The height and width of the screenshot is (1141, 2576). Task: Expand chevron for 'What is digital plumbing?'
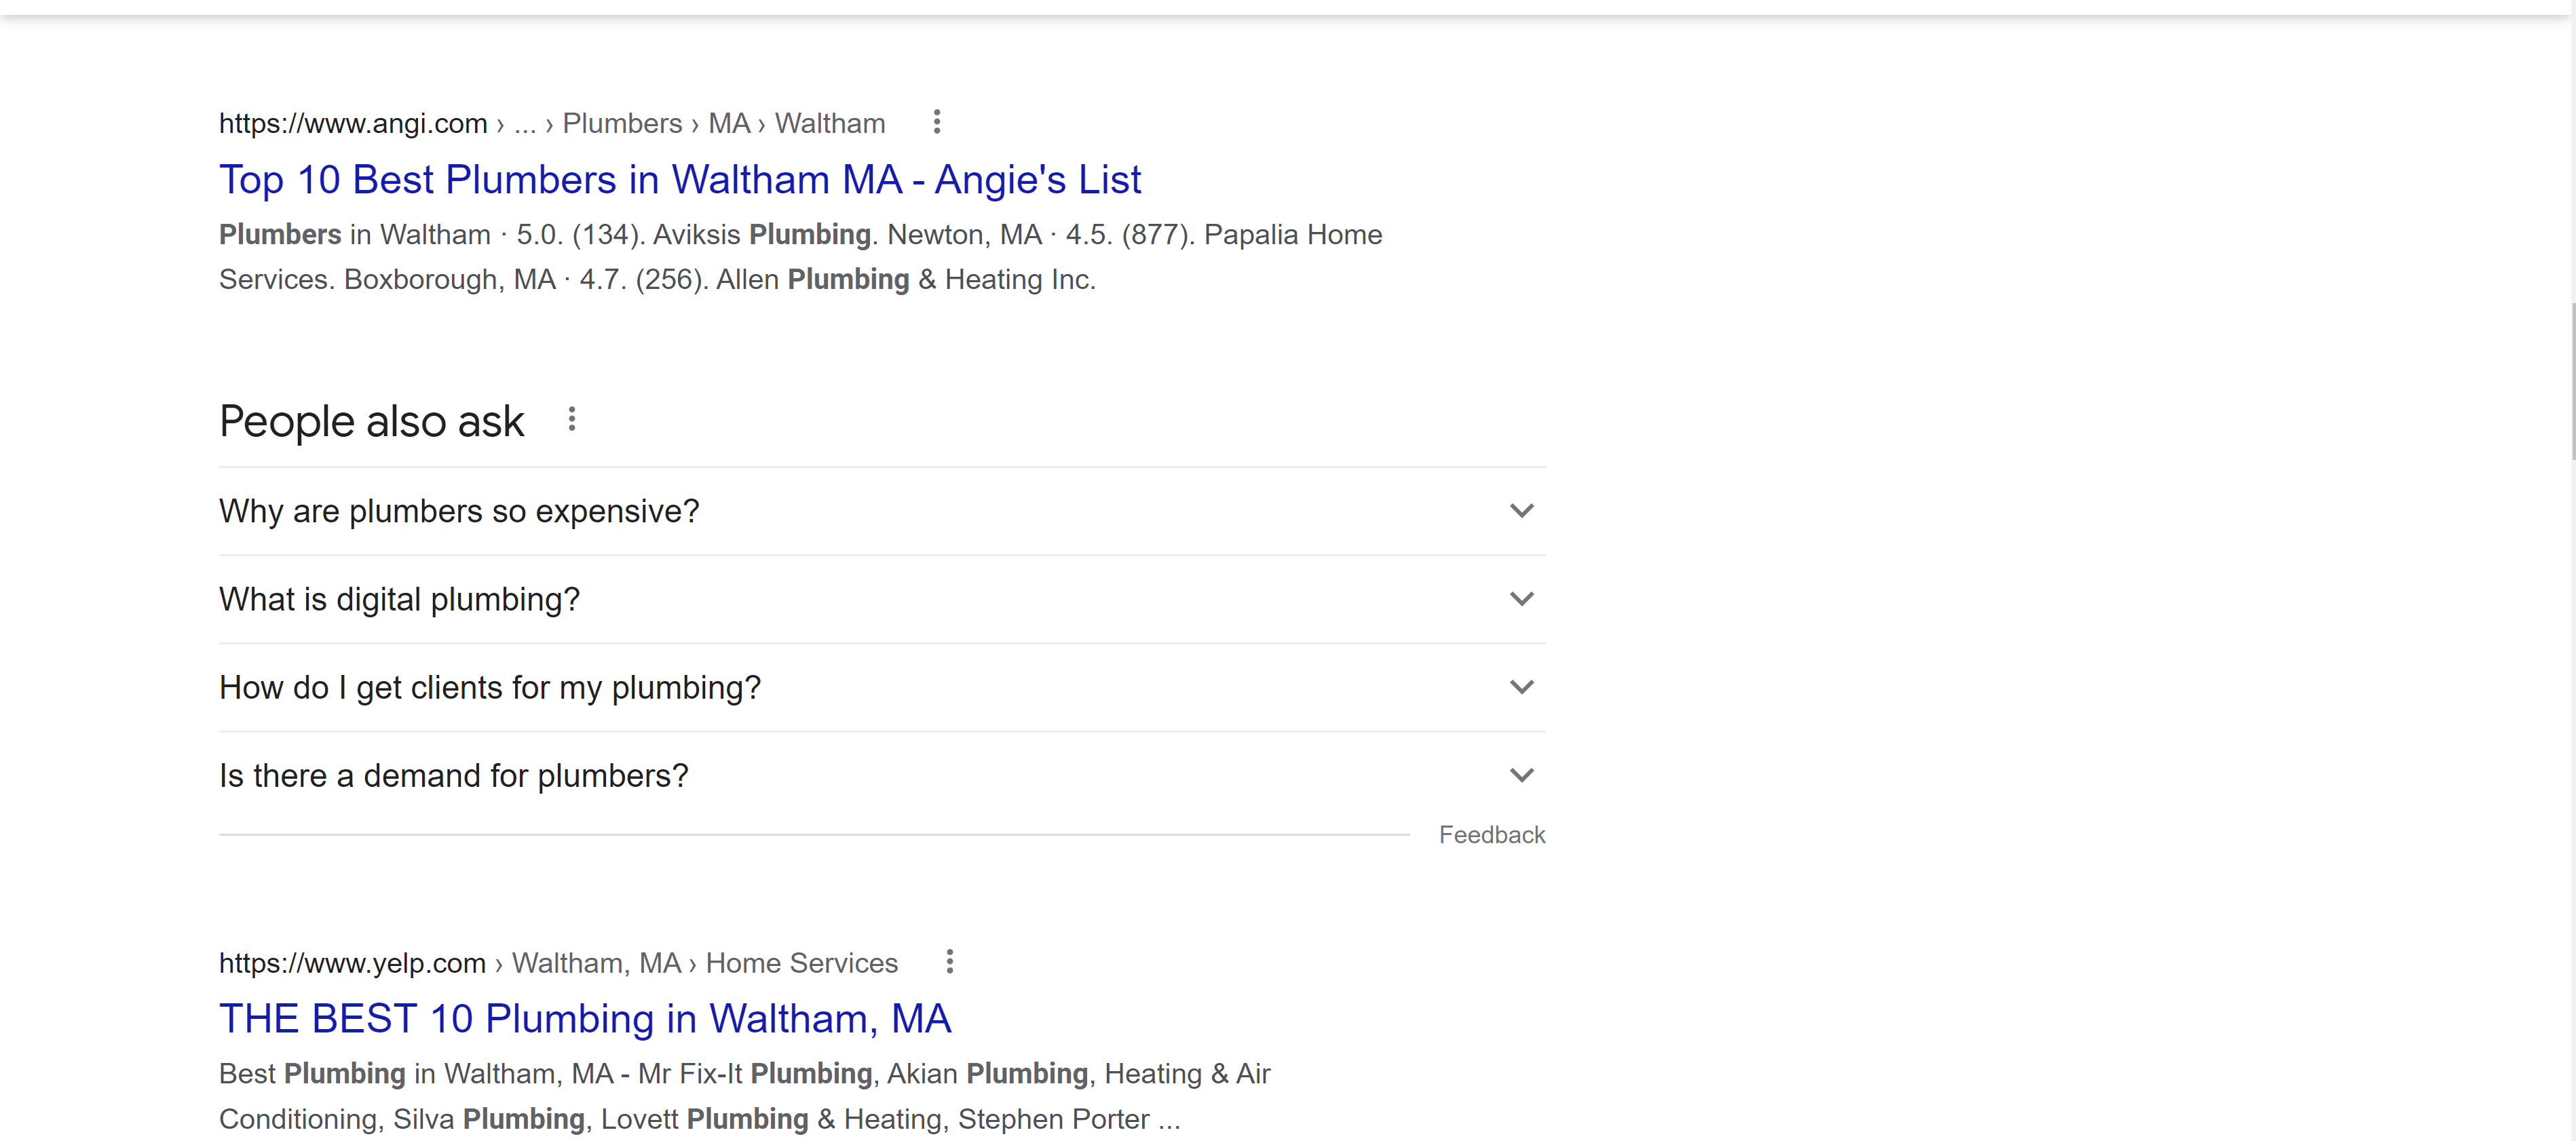click(1521, 599)
